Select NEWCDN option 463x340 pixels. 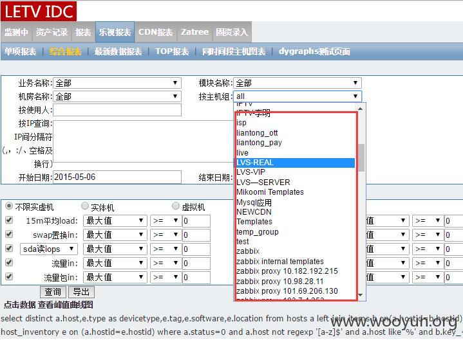(x=296, y=212)
